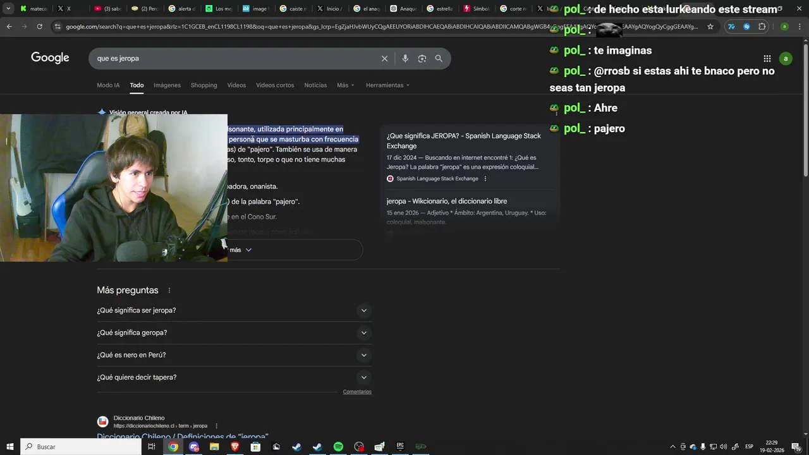
Task: Switch to the 'Anaque' browser tab
Action: pos(403,9)
